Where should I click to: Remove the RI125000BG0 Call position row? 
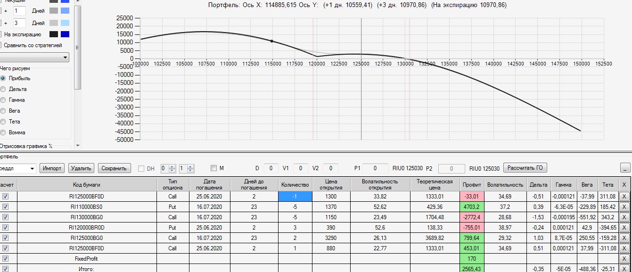click(x=624, y=238)
